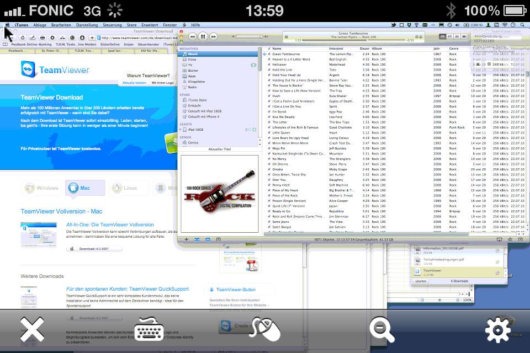Open Filme library in iTunes sidebar
The height and width of the screenshot is (353, 530).
[218, 60]
